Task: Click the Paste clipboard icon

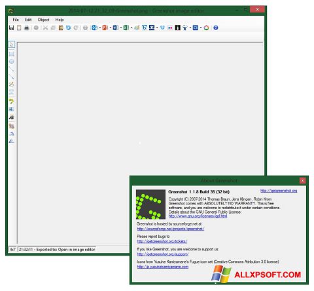Action: [x=61, y=28]
